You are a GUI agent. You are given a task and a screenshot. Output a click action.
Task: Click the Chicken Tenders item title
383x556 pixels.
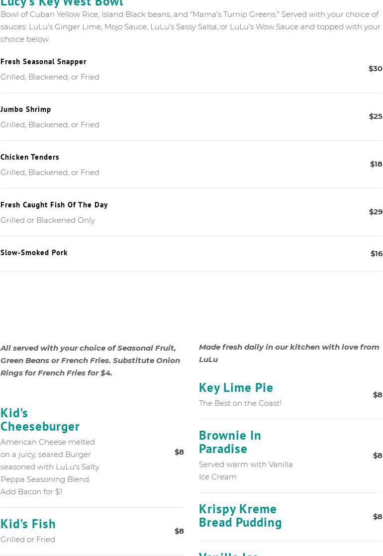click(30, 157)
